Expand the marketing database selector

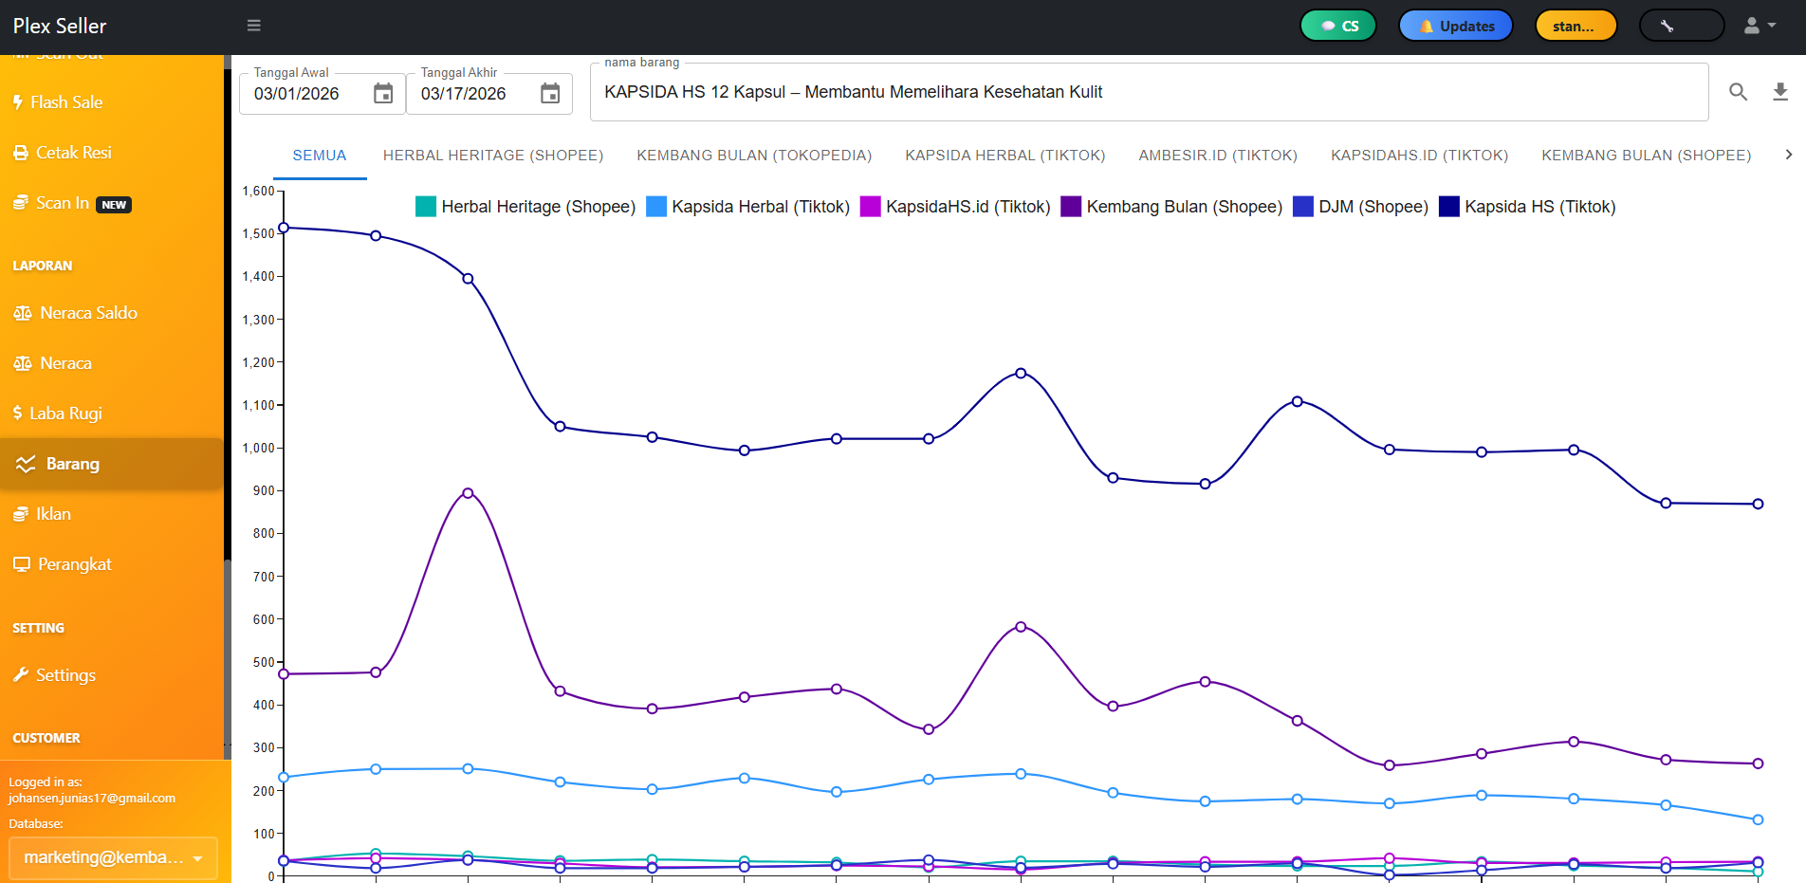coord(113,857)
